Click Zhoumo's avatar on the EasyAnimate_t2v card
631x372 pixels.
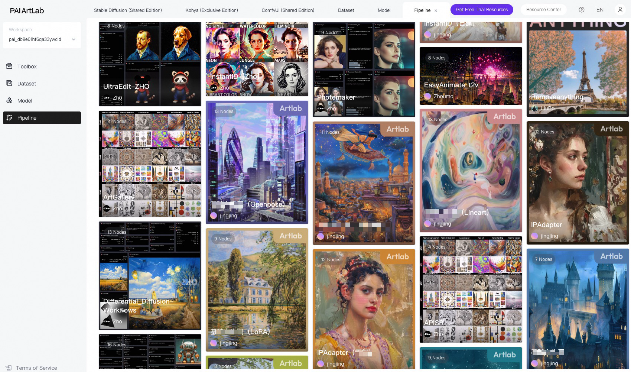[x=427, y=96]
